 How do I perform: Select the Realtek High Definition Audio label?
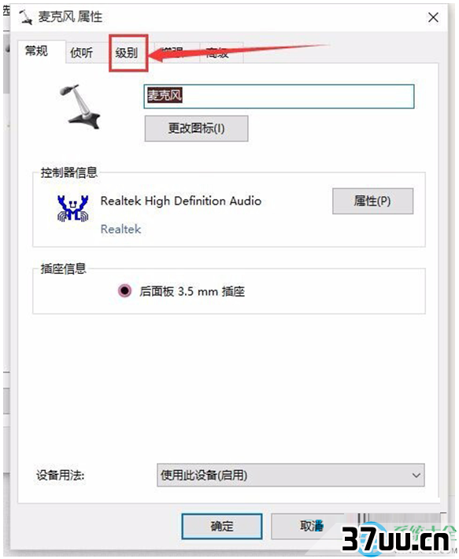click(x=180, y=201)
